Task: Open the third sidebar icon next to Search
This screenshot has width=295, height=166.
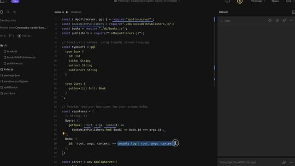Action: (x=14, y=12)
